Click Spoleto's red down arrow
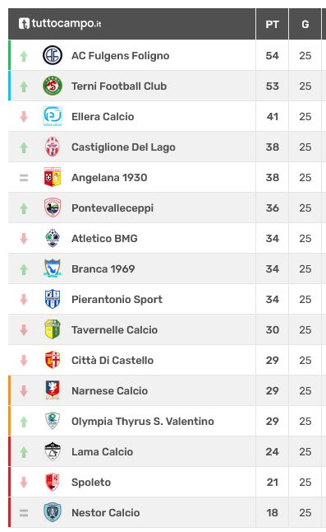The width and height of the screenshot is (326, 532). pyautogui.click(x=24, y=482)
